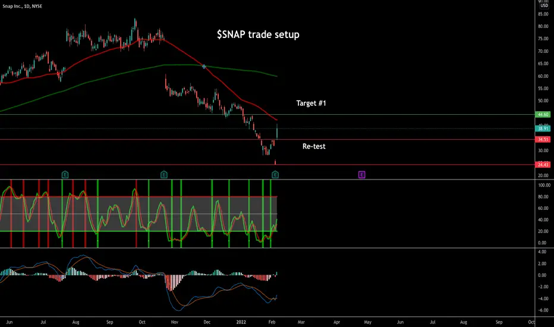Select the "Snap Inc., 1D, NYSE" chart title

tap(22, 7)
